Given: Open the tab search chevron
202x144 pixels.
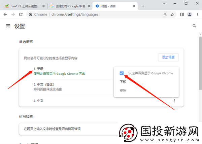Looking at the screenshot, I should point(164,3).
